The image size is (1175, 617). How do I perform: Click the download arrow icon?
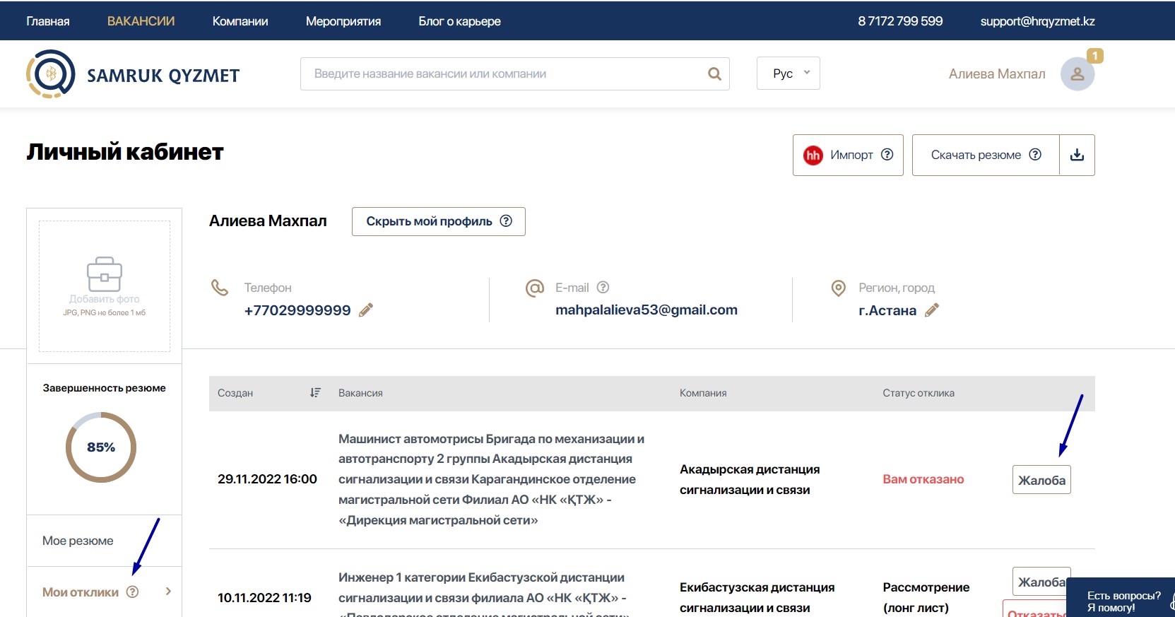(x=1077, y=155)
